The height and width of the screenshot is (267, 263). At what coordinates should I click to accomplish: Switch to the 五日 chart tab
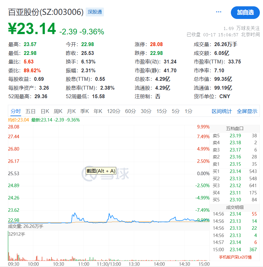tap(31, 111)
